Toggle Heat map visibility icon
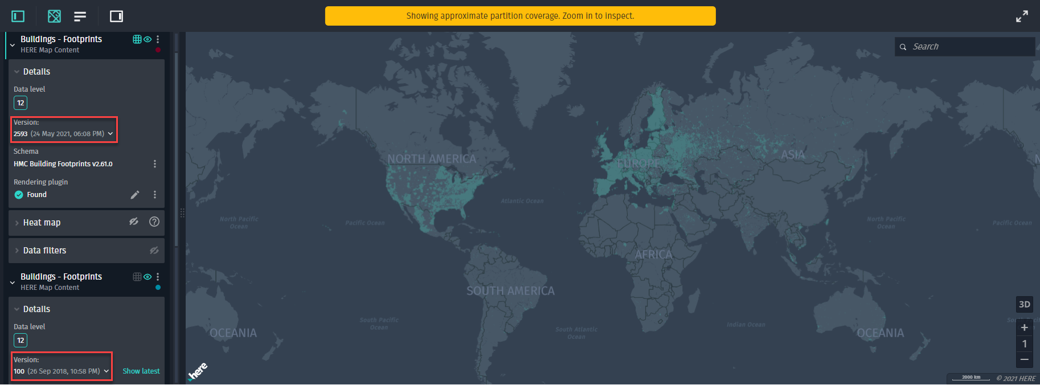1040x385 pixels. click(x=134, y=222)
